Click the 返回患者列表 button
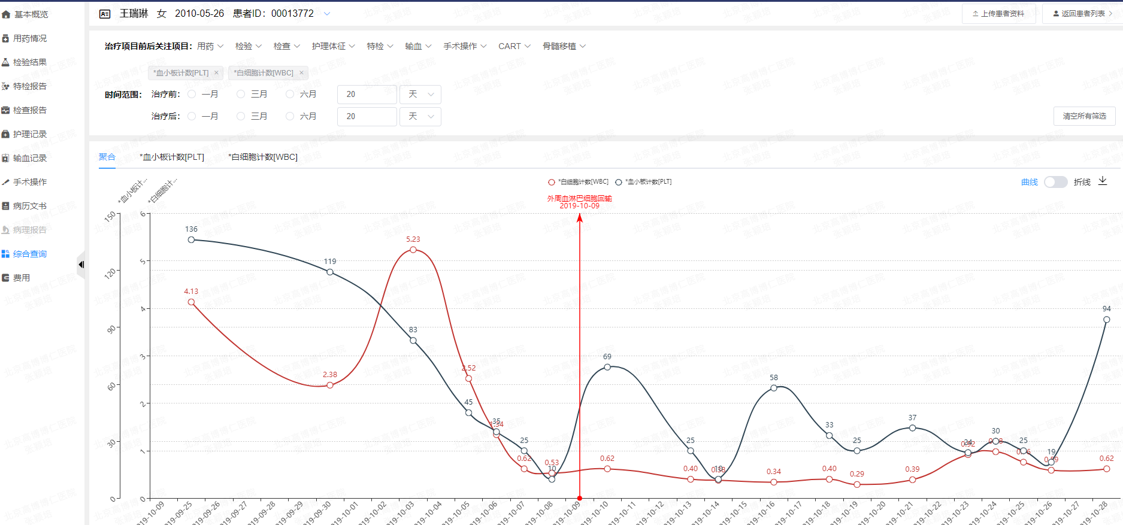Viewport: 1123px width, 525px height. pyautogui.click(x=1082, y=14)
